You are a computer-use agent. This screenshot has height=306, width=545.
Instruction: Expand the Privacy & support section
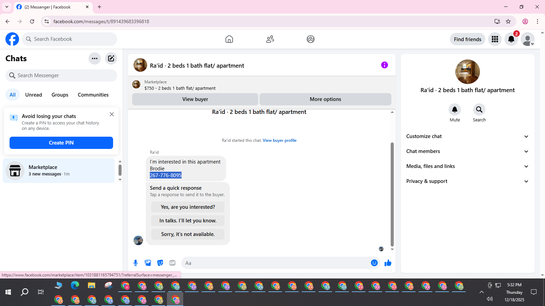[x=467, y=181]
